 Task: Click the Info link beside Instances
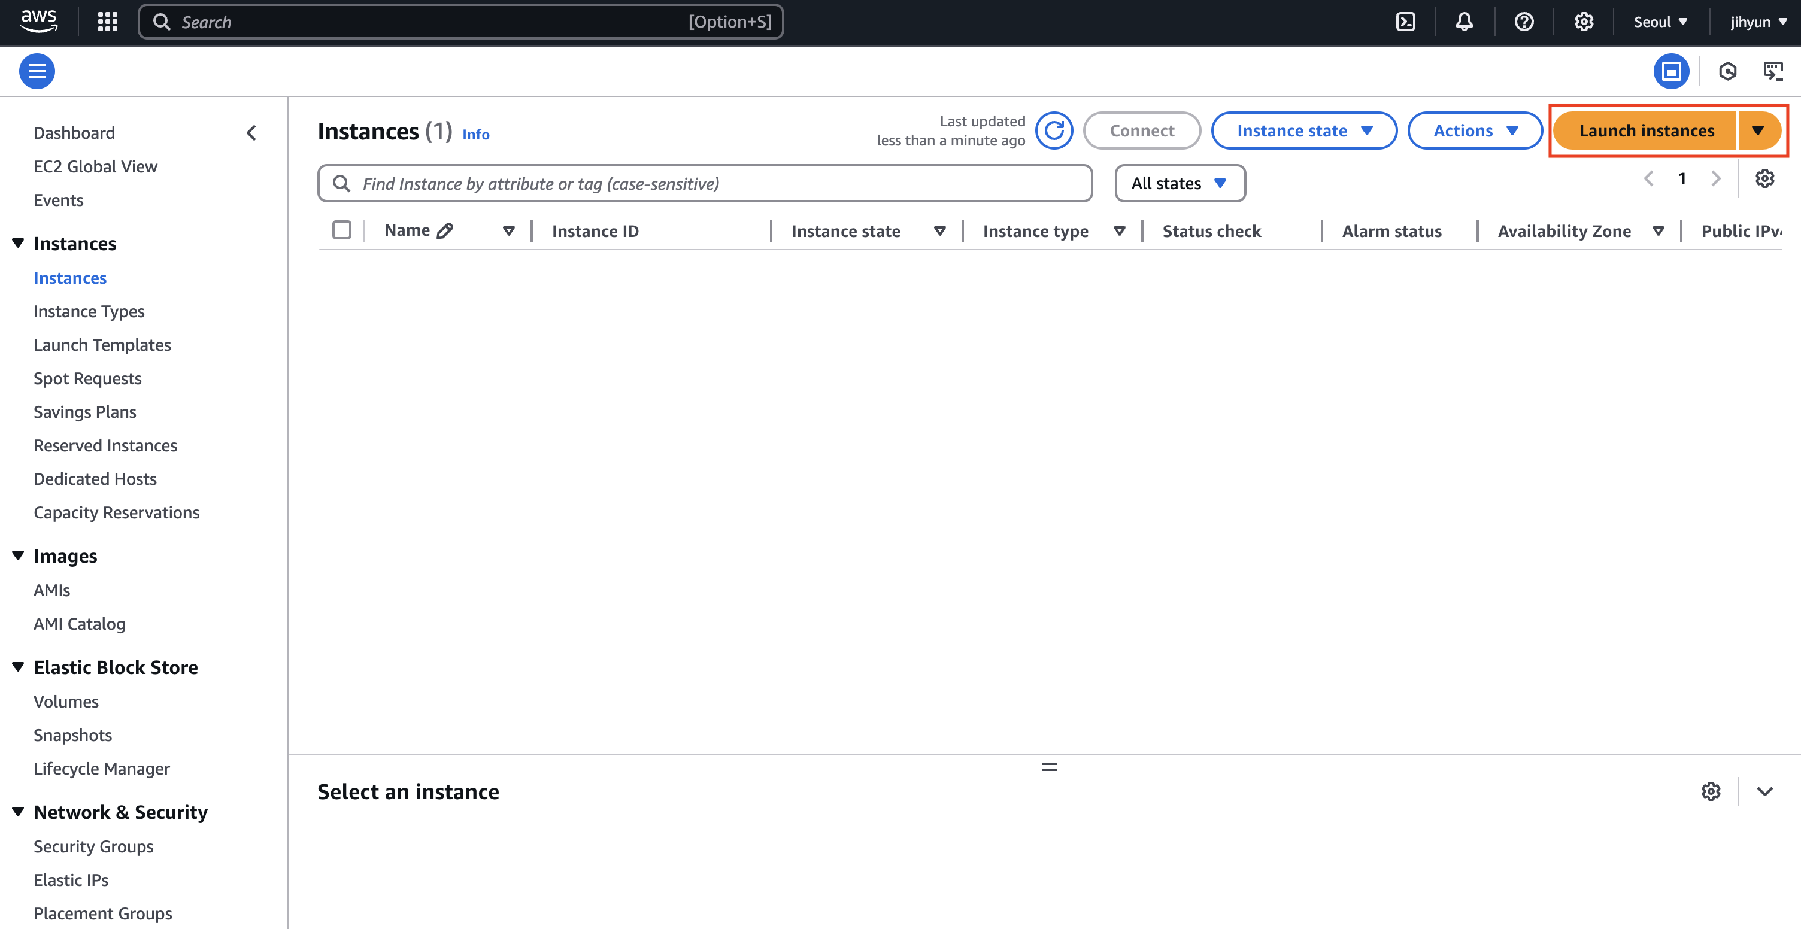pos(475,134)
